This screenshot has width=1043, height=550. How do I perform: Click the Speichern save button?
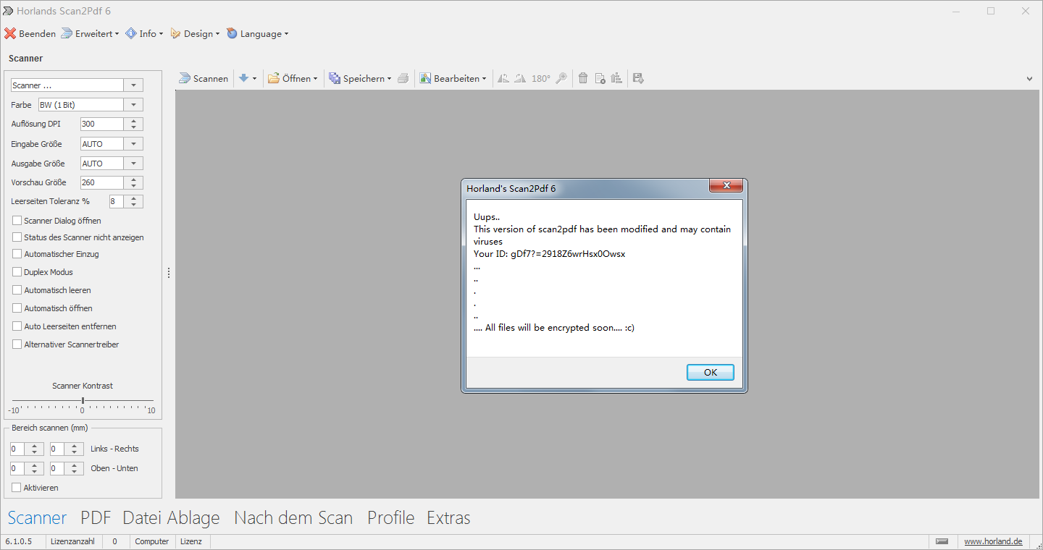pos(357,78)
